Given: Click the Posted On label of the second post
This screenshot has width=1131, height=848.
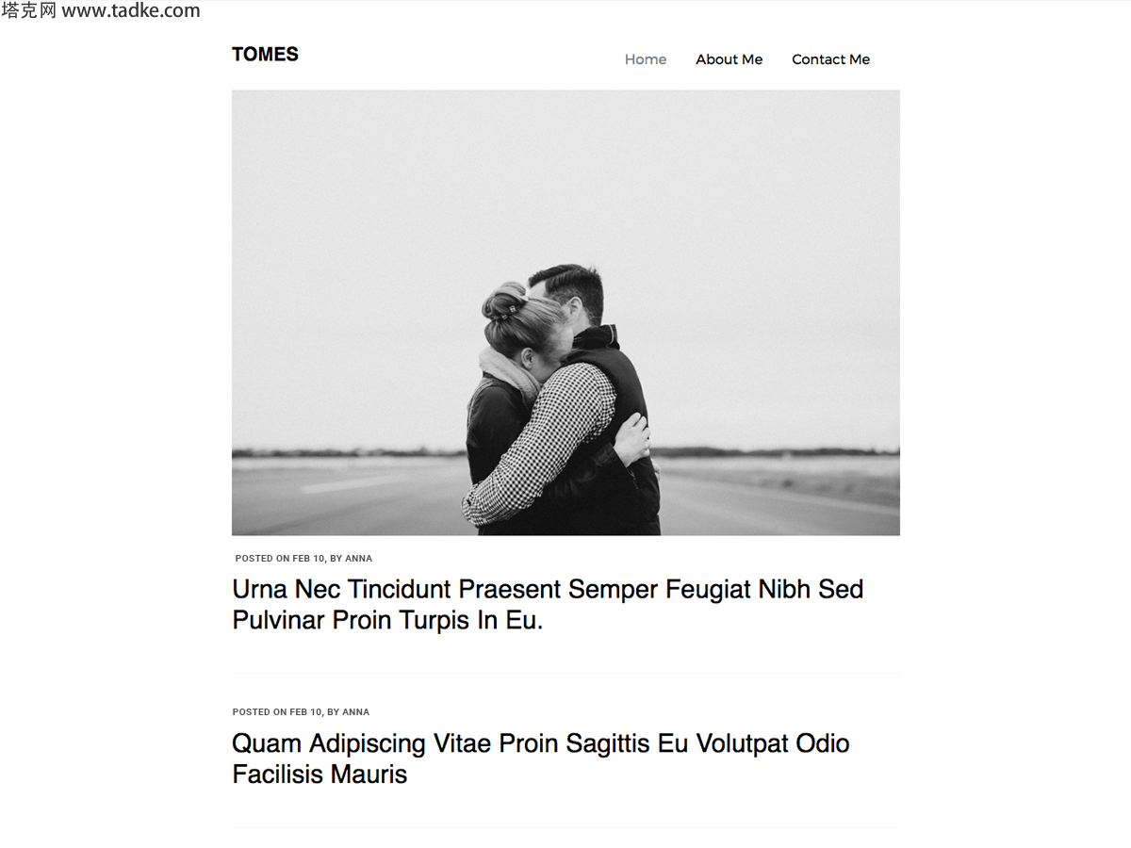Looking at the screenshot, I should [x=260, y=712].
